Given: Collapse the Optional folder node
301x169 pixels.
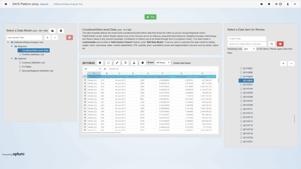Looking at the screenshot, I should 12,58.
